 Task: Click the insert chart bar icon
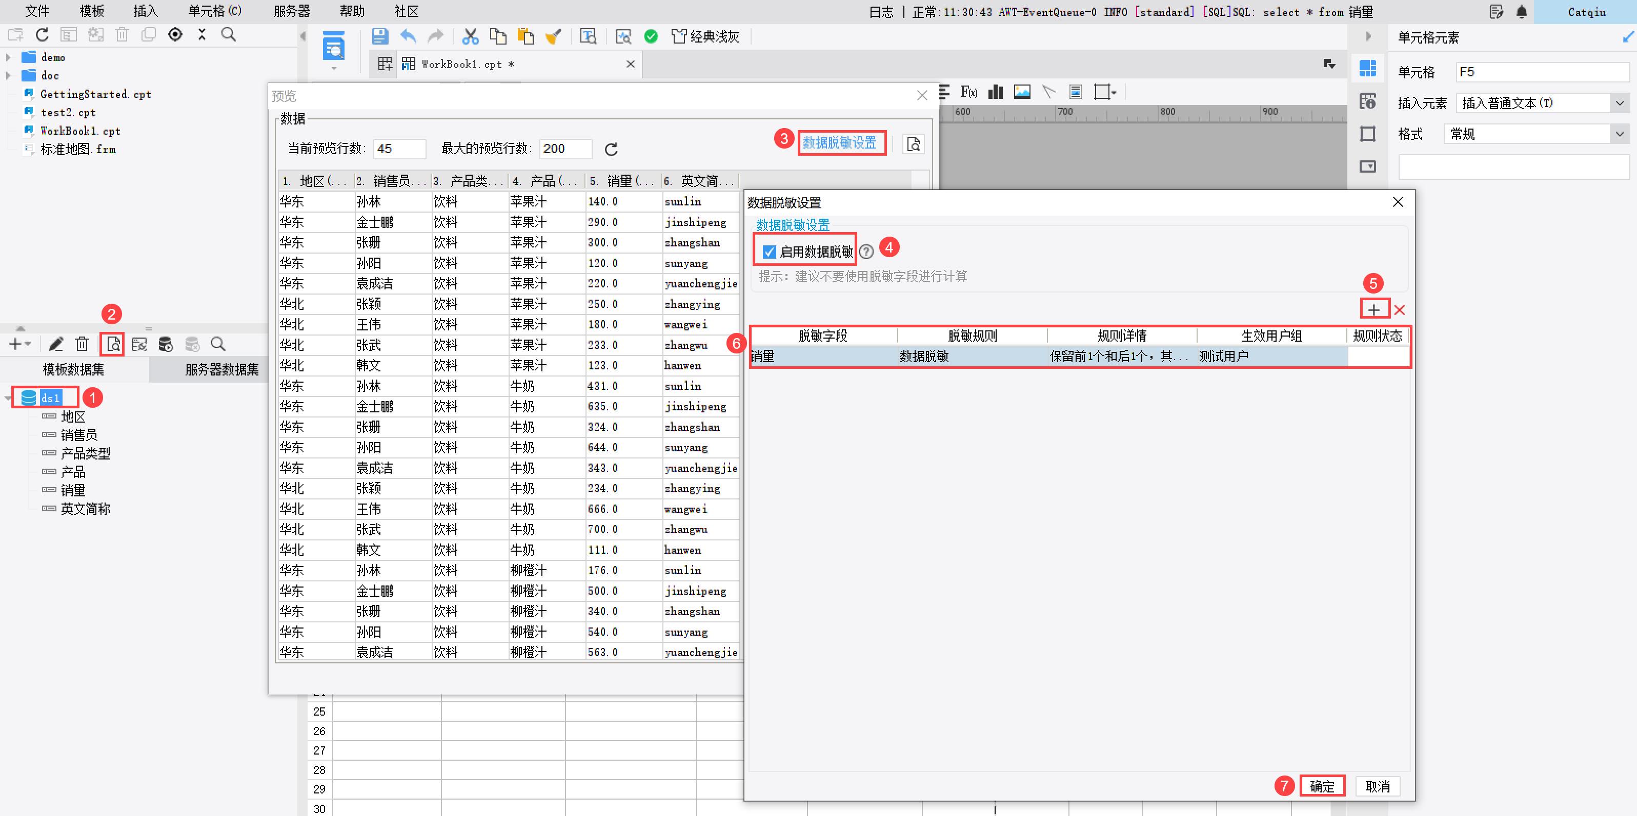point(995,92)
